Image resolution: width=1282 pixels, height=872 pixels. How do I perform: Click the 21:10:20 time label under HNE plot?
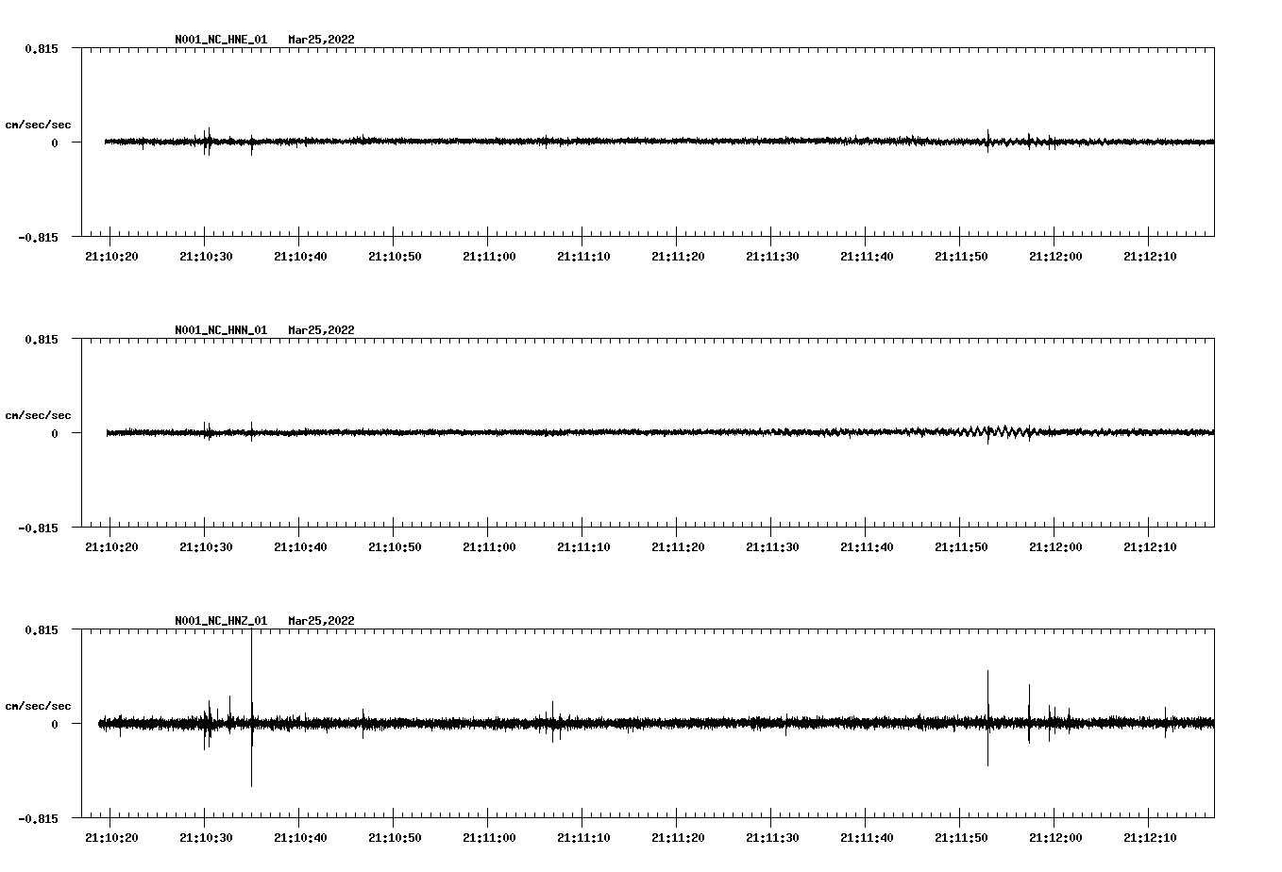[x=111, y=256]
